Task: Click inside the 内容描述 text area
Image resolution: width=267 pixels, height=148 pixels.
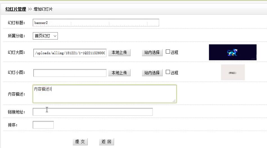Action: (104, 94)
